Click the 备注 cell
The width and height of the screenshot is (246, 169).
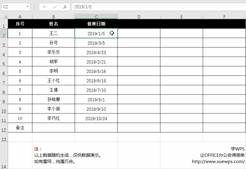(x=20, y=128)
